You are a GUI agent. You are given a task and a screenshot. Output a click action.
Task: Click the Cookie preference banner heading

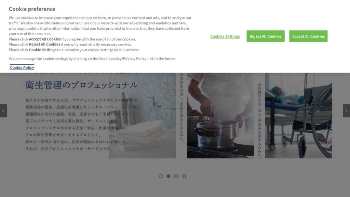(32, 9)
